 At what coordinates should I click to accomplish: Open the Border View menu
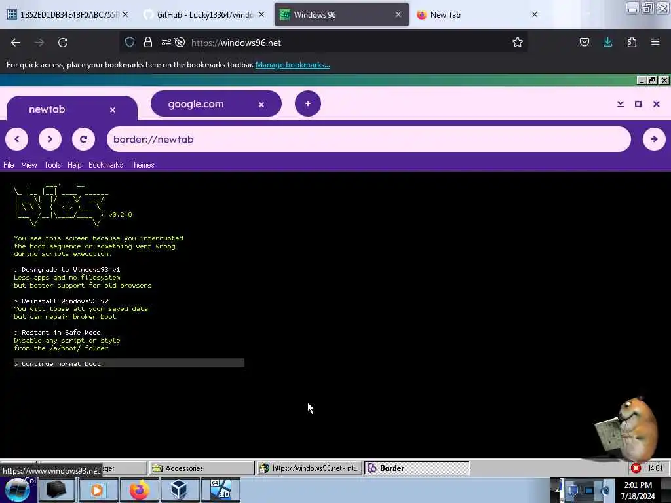[29, 165]
